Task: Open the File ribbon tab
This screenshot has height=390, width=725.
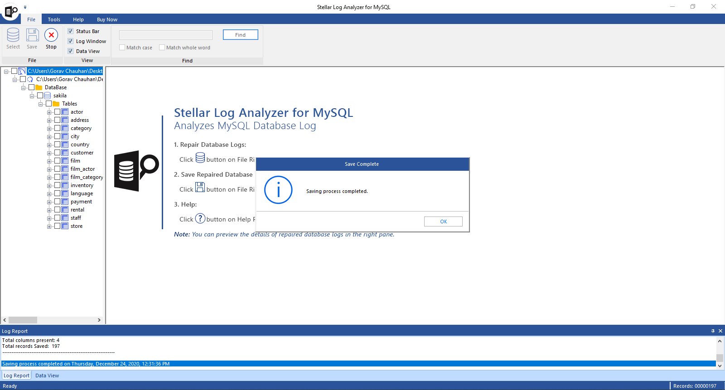Action: (x=31, y=19)
